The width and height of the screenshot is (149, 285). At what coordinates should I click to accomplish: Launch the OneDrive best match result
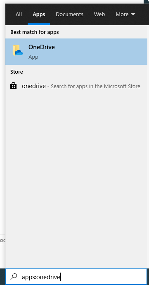pos(76,52)
